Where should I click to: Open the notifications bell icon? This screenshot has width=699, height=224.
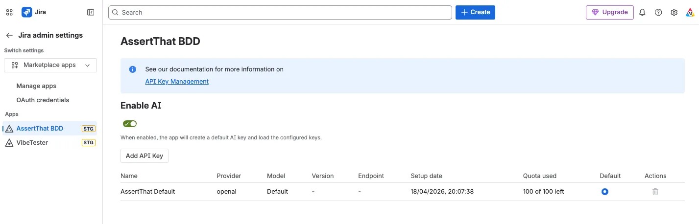[x=643, y=12]
